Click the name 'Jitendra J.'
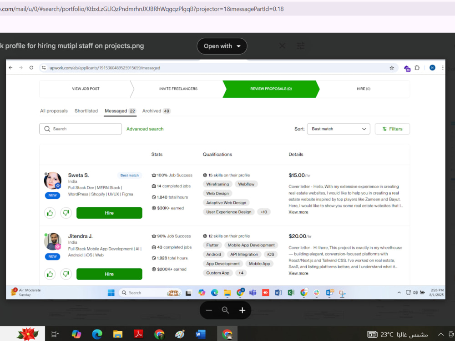Image resolution: width=455 pixels, height=341 pixels. 80,236
